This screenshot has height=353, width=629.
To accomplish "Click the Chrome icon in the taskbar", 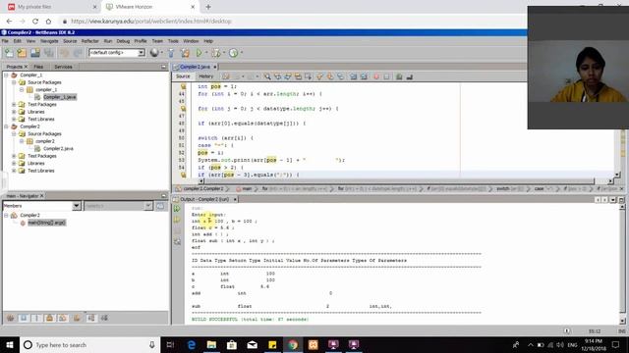I will click(x=293, y=344).
